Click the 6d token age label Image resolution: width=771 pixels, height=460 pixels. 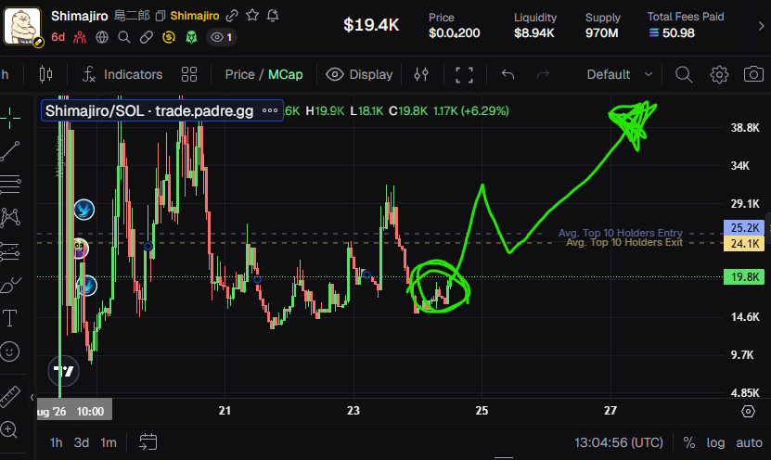[x=58, y=37]
